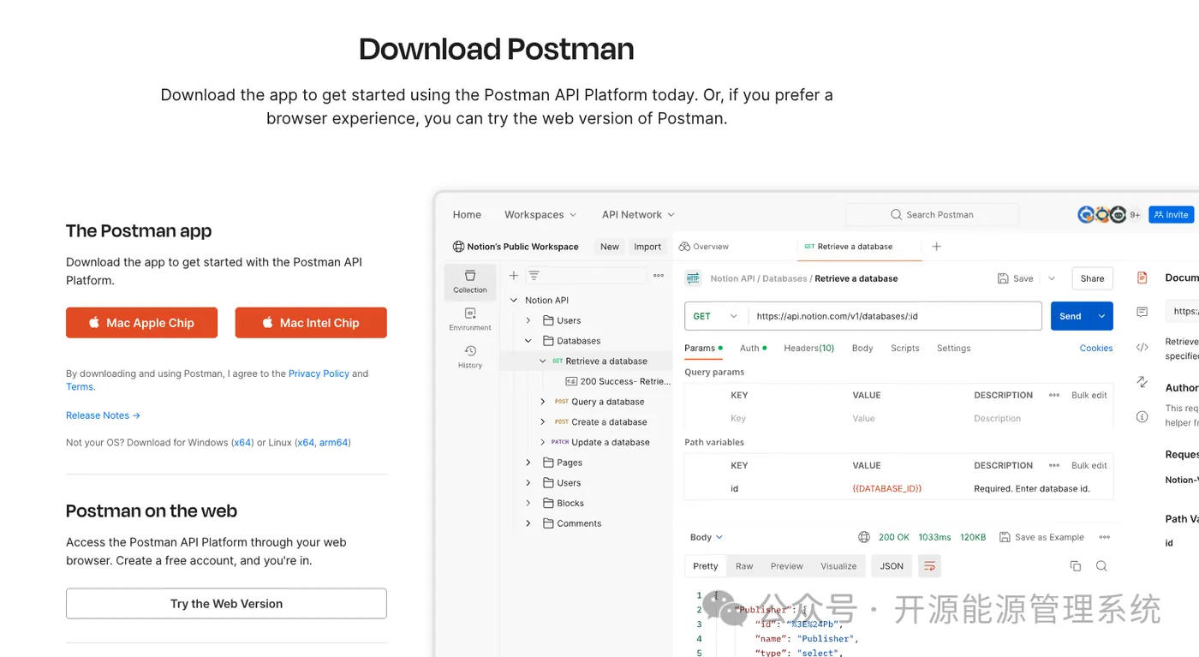The height and width of the screenshot is (657, 1199).
Task: Click the plus icon above Notion API tree
Action: (x=514, y=276)
